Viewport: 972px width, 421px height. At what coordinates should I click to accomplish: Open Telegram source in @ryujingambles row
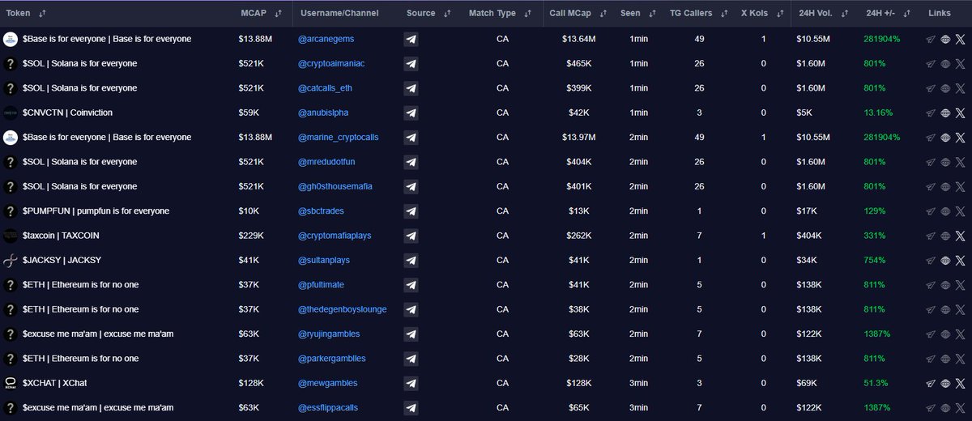click(411, 334)
